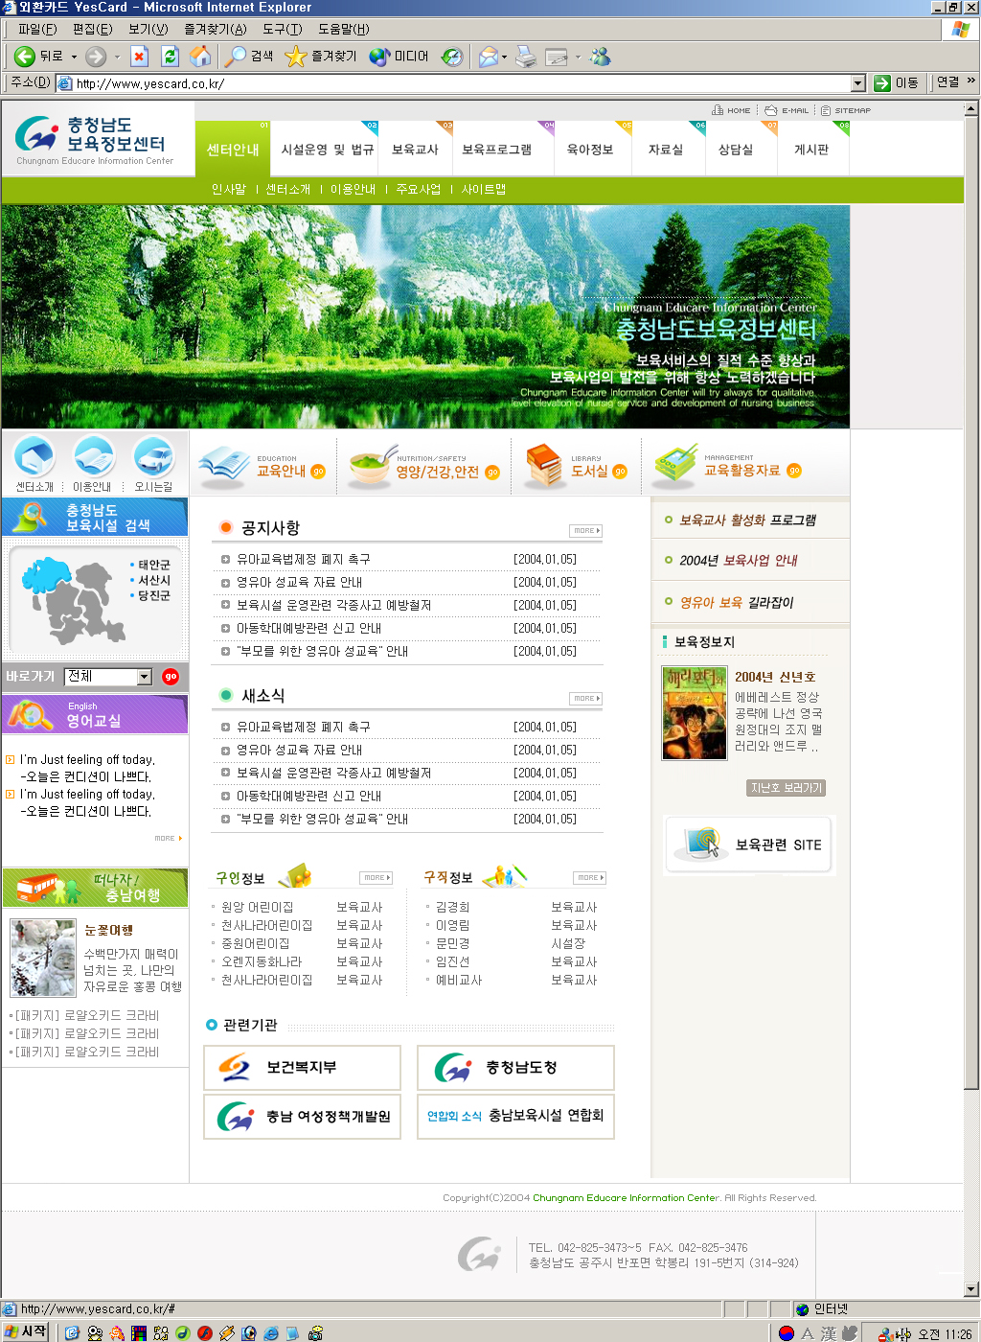
Task: Open the Back button history dropdown arrow
Action: [x=74, y=57]
